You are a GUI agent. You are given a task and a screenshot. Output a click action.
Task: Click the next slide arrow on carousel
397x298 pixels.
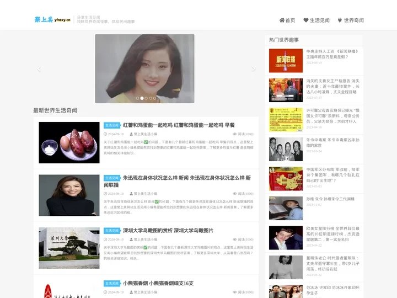(x=254, y=69)
